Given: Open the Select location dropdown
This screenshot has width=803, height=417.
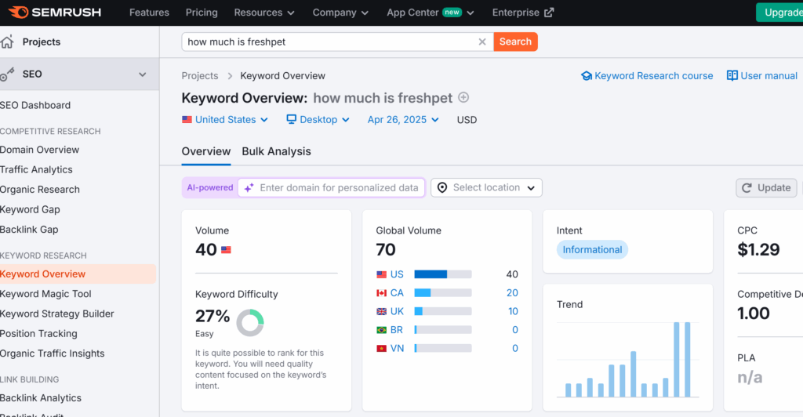Looking at the screenshot, I should 486,188.
